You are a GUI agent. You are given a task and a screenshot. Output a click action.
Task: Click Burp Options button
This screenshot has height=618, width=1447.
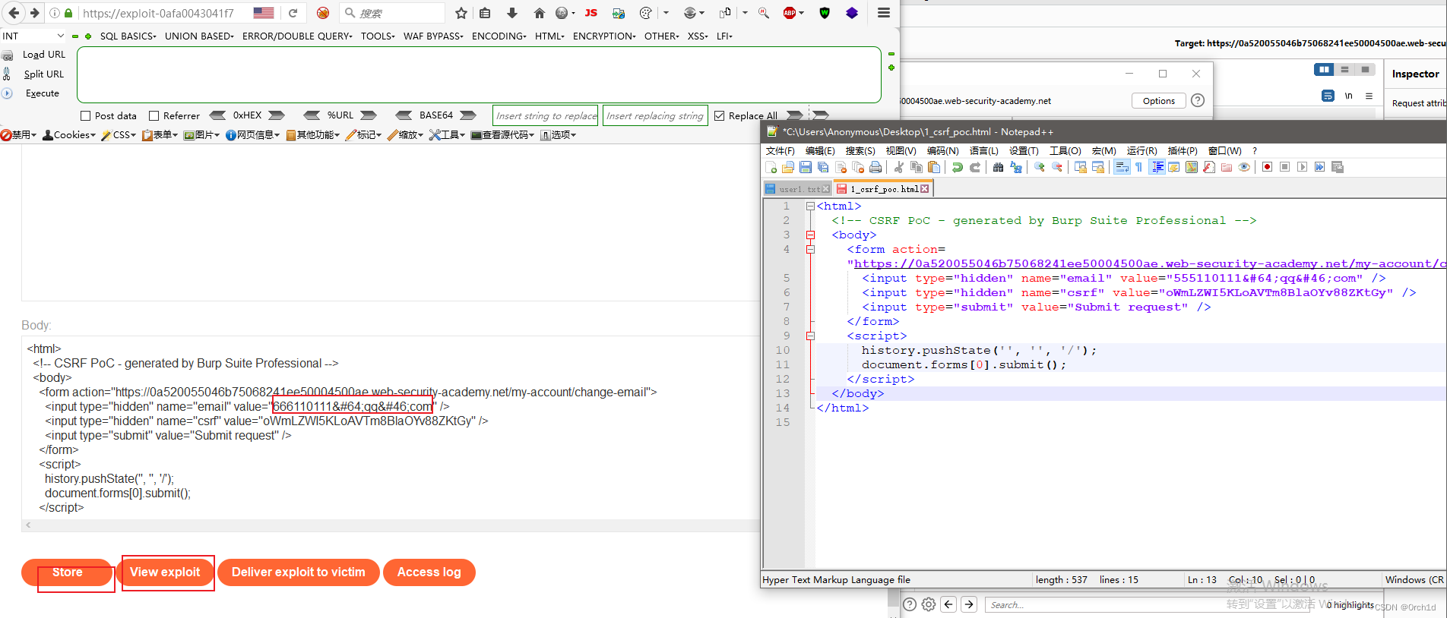tap(1159, 100)
